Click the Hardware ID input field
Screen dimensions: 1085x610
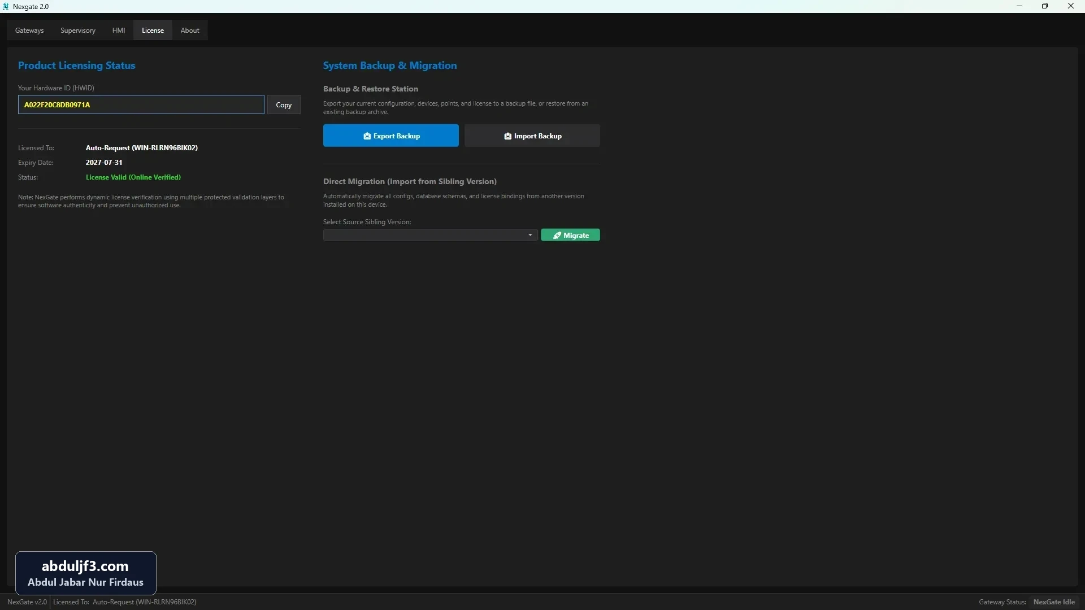tap(141, 104)
